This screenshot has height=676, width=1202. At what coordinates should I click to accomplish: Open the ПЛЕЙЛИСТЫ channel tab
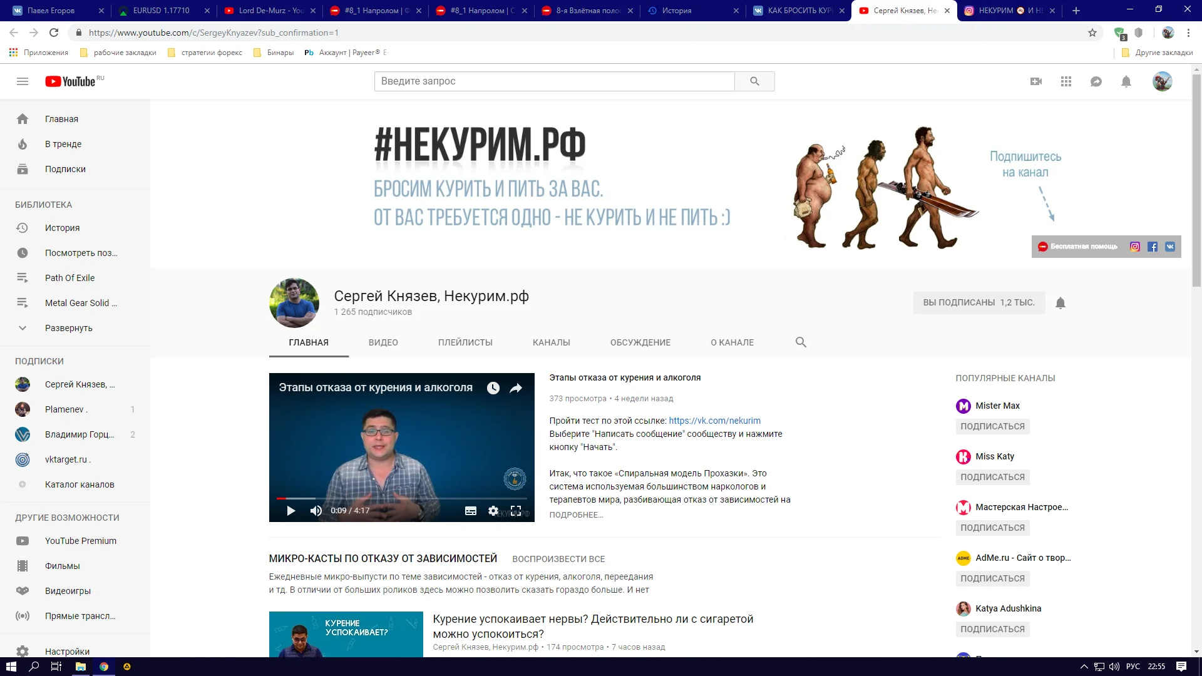pos(465,342)
